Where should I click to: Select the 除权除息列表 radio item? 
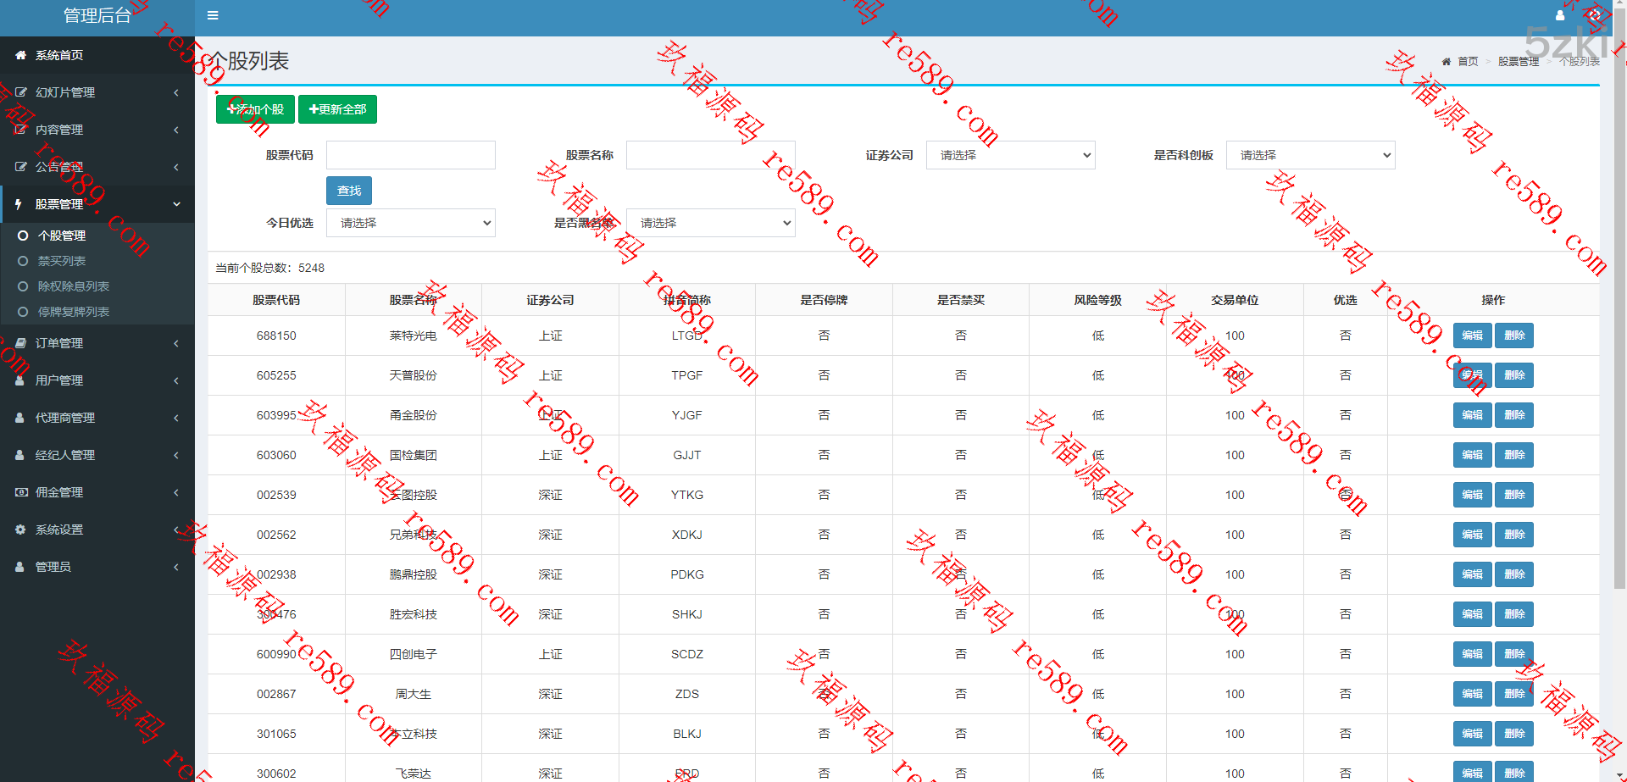point(23,286)
